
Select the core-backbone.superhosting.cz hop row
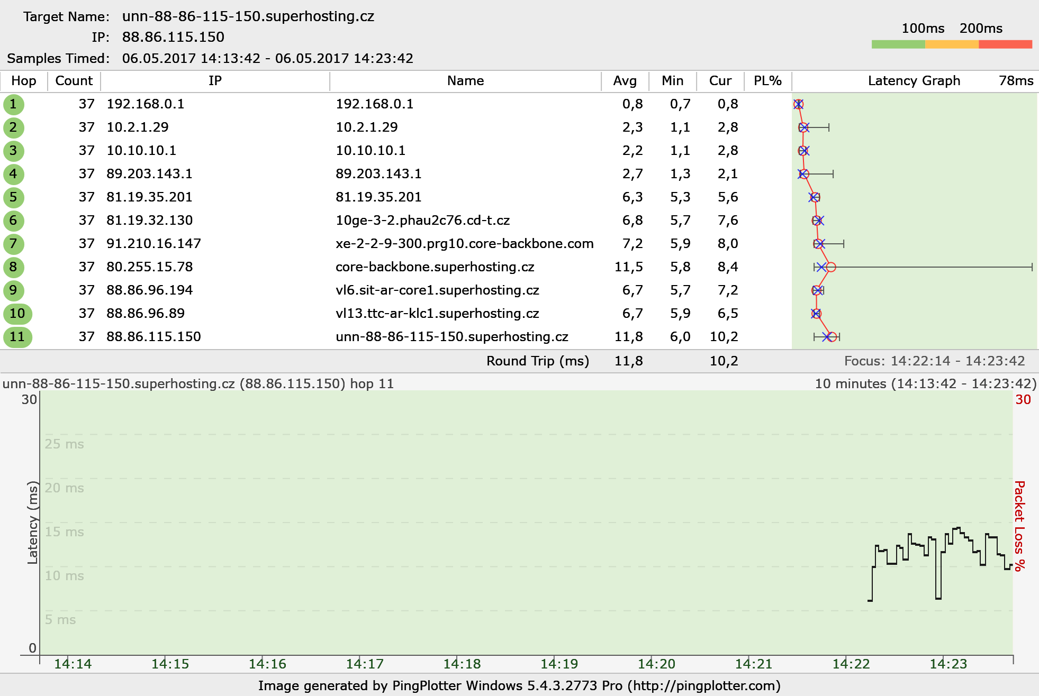coord(434,267)
